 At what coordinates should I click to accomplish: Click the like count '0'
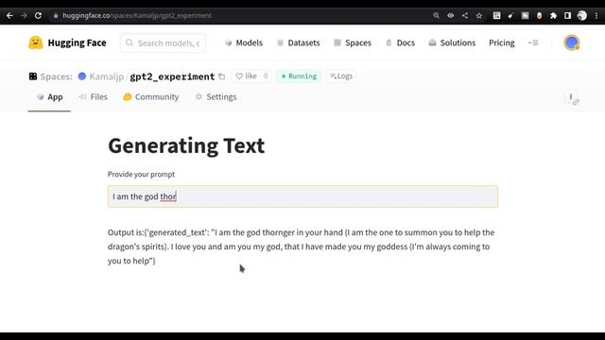266,76
